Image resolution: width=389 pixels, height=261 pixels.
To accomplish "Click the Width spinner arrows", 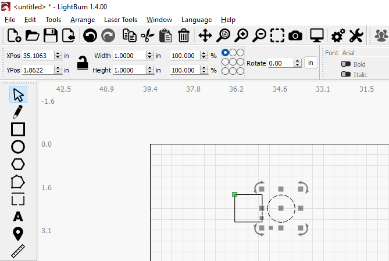I will pyautogui.click(x=149, y=56).
